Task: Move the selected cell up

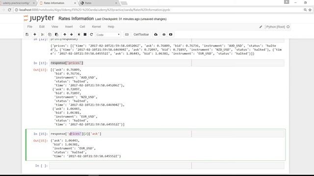Action: click(x=65, y=35)
